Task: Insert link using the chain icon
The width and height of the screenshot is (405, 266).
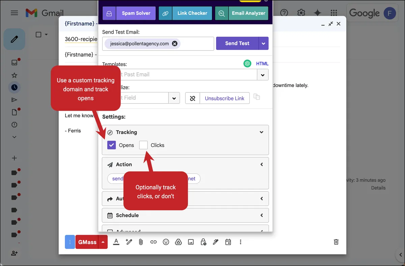Action: coord(154,242)
